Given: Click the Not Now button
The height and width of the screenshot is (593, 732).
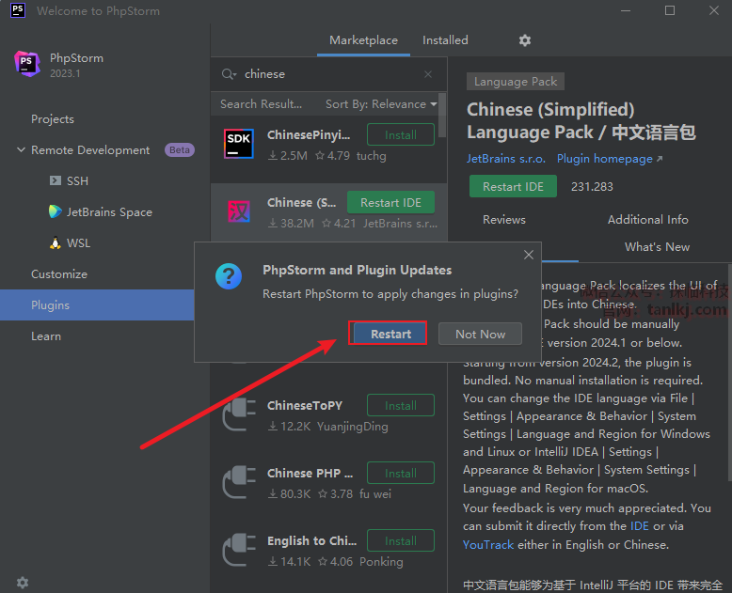Looking at the screenshot, I should pos(480,334).
